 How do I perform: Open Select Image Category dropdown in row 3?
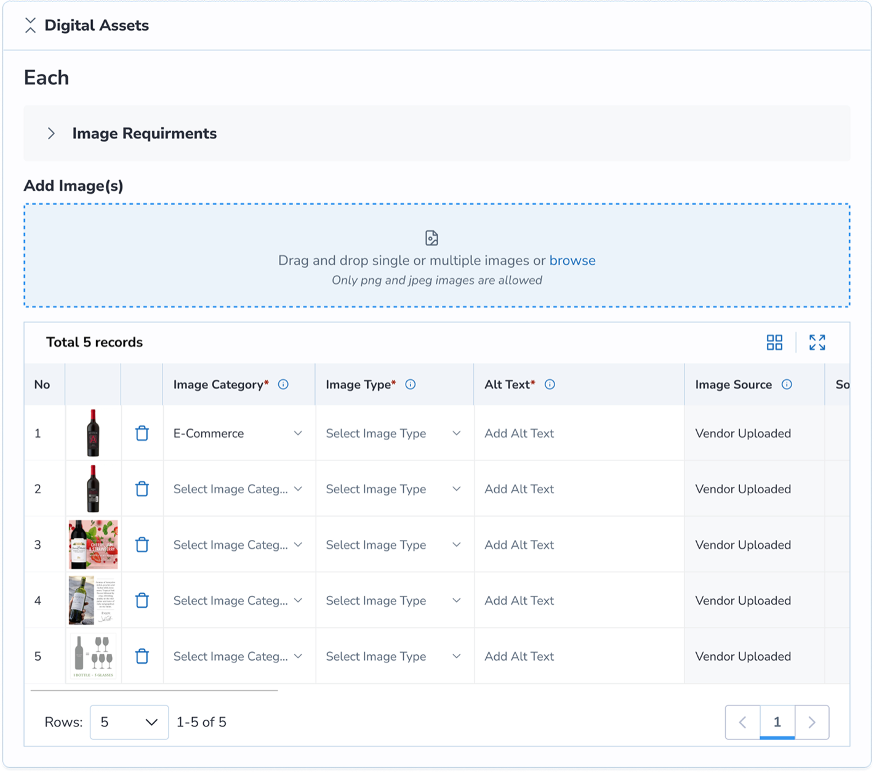coord(239,545)
